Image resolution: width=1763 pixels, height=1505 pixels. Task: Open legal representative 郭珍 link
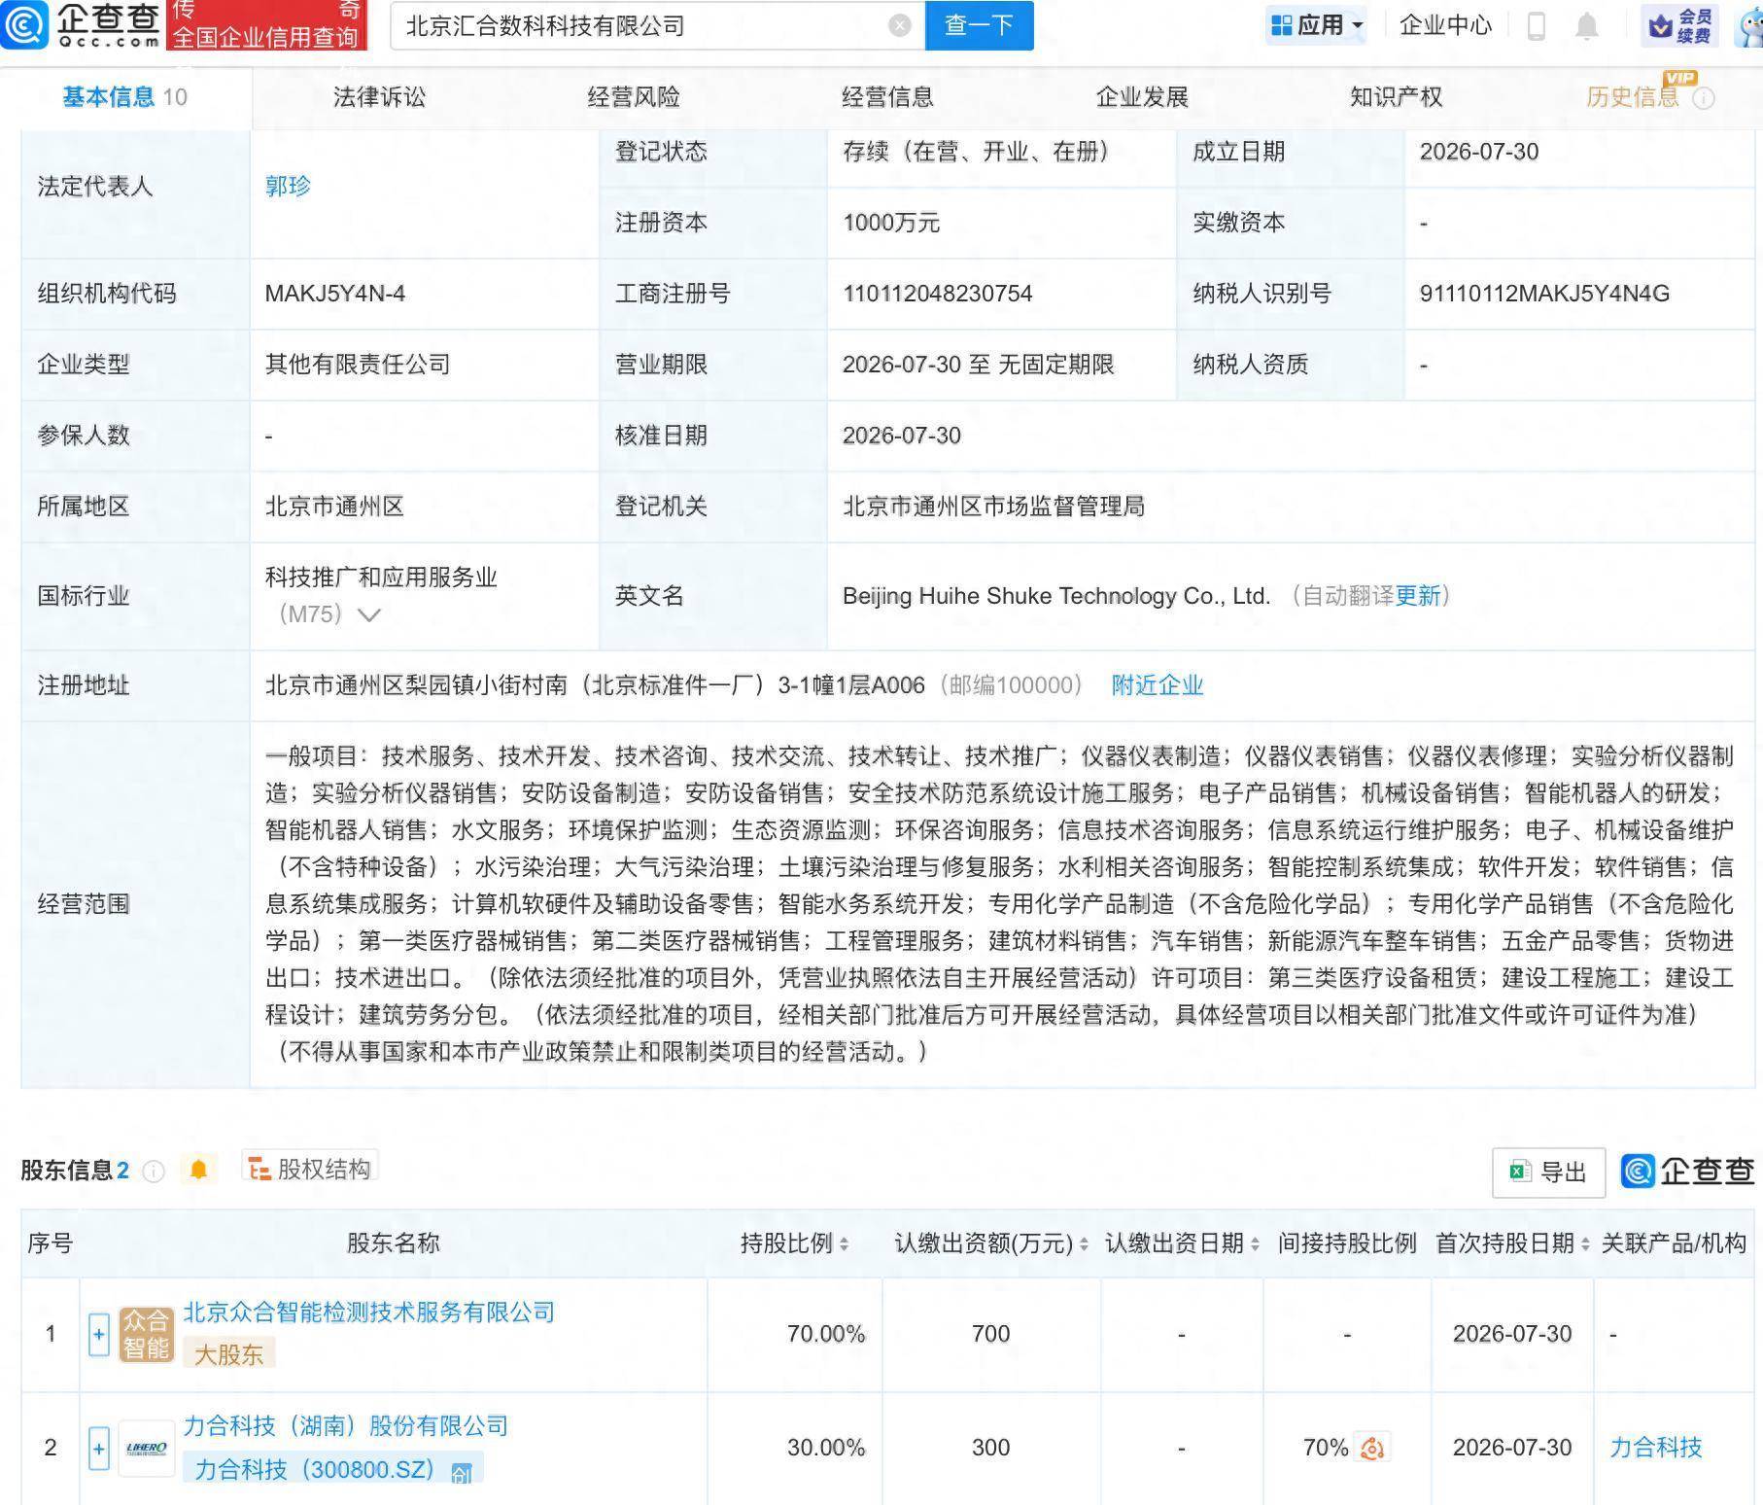[288, 186]
